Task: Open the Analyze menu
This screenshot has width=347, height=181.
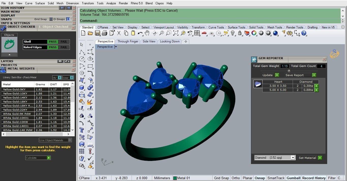Action: [111, 3]
